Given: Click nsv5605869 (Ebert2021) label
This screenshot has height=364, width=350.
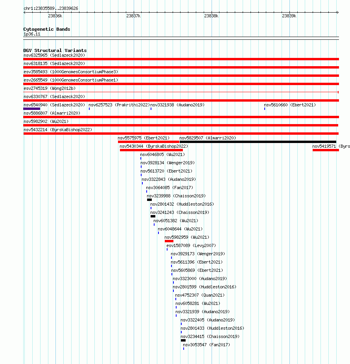Looking at the screenshot, I should click(197, 271).
